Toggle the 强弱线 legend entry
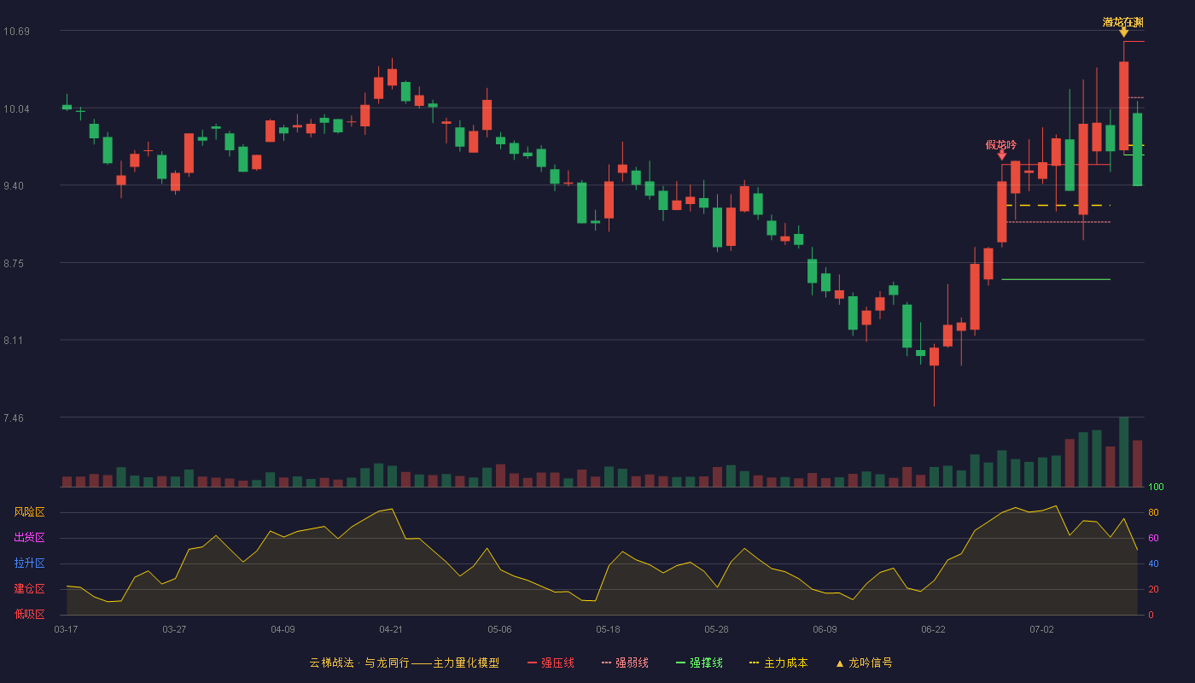This screenshot has width=1195, height=683. coord(625,663)
